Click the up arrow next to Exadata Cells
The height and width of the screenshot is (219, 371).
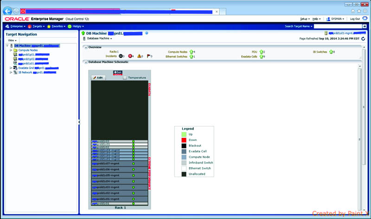coord(261,57)
